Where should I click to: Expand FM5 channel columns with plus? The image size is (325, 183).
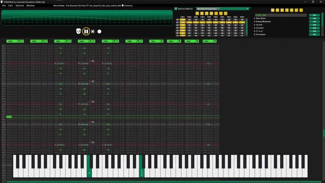tap(114, 41)
